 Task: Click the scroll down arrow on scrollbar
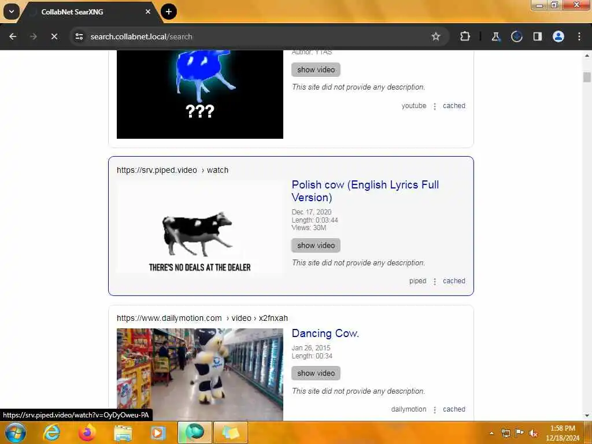click(x=587, y=416)
